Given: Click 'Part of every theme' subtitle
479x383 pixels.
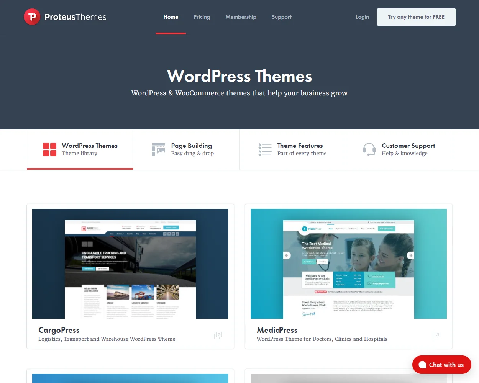Looking at the screenshot, I should click(302, 153).
